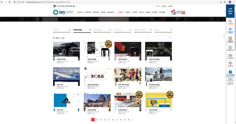Reload the page with the refresh icon
236x124 pixels.
coord(10,2)
